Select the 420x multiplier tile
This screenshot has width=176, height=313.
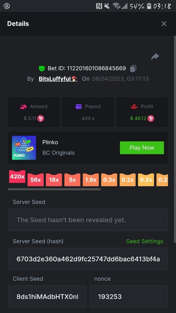click(x=17, y=177)
